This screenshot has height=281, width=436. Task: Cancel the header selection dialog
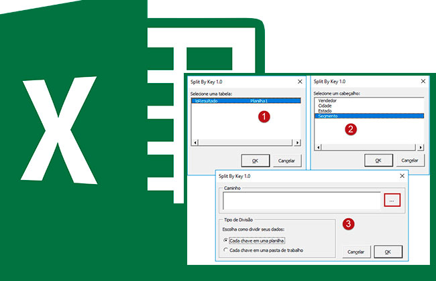tap(410, 161)
